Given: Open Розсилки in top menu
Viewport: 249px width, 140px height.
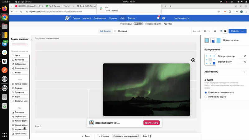Looking at the screenshot, I should point(113,18).
